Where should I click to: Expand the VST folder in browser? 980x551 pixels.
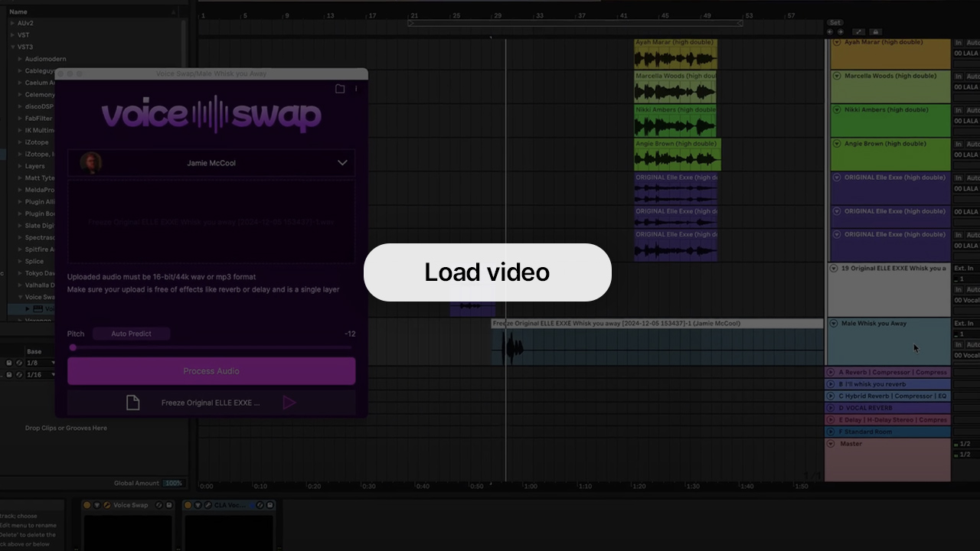click(12, 35)
